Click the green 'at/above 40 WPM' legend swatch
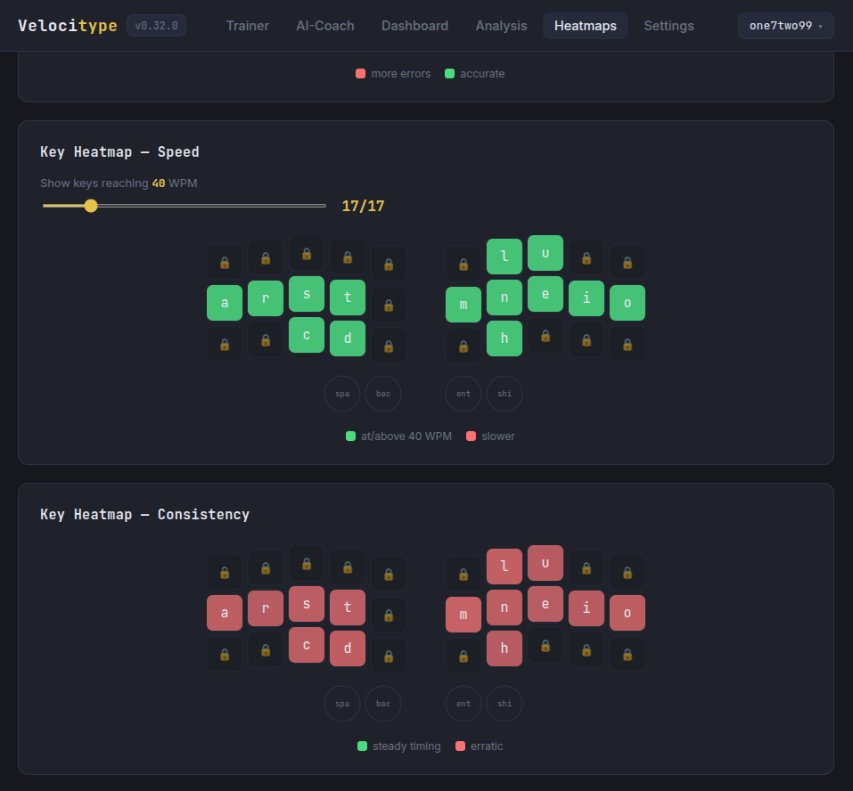Viewport: 853px width, 791px height. click(351, 436)
